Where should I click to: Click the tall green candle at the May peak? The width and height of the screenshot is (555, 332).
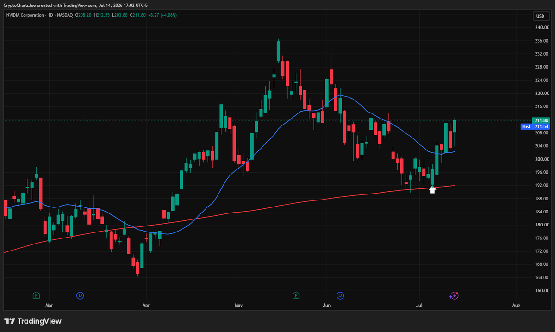[x=278, y=51]
